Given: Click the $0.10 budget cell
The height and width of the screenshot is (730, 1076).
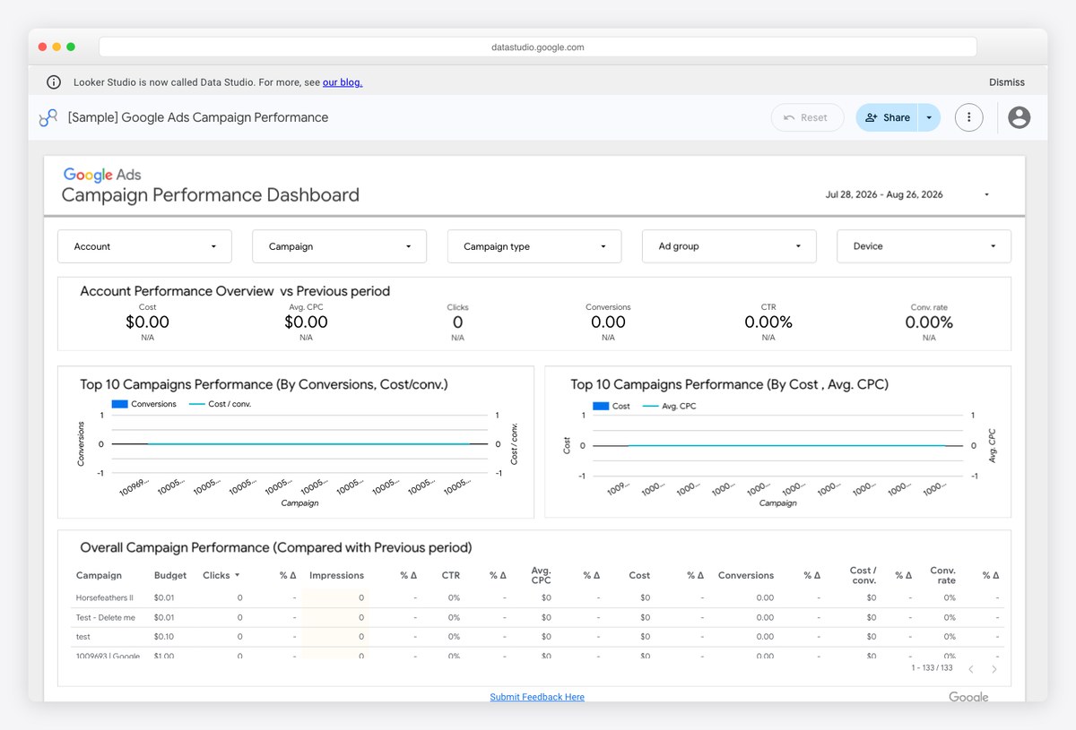Looking at the screenshot, I should tap(164, 637).
